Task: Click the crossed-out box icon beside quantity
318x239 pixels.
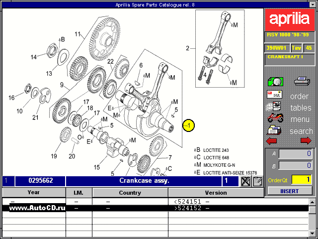Action: click(245, 181)
